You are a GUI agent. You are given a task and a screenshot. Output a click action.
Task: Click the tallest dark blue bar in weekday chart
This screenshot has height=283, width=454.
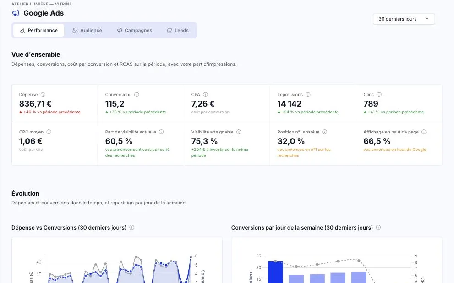pos(275,272)
